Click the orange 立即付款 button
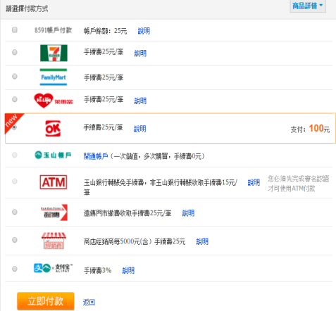This screenshot has width=336, height=311. 46,301
